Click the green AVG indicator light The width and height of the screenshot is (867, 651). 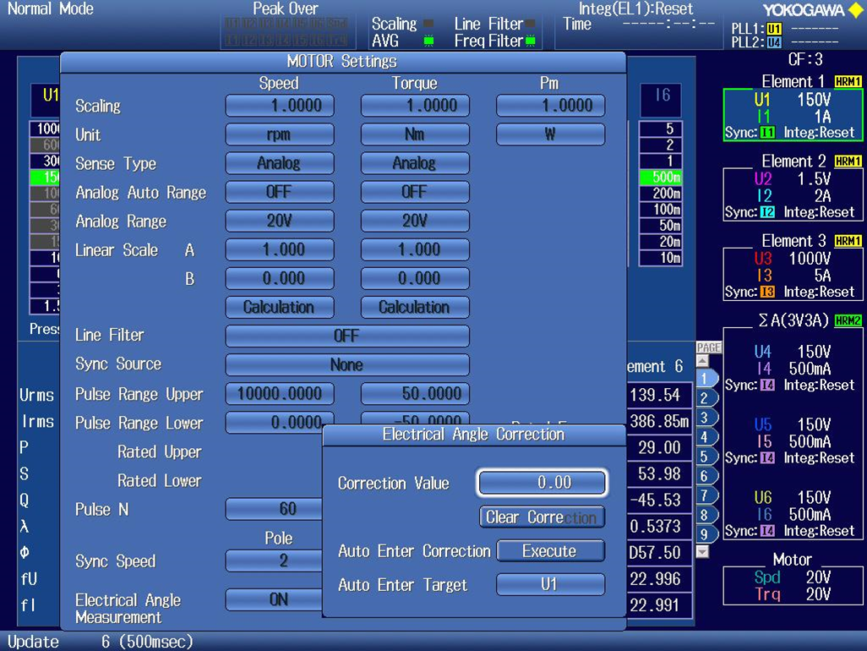click(x=428, y=41)
